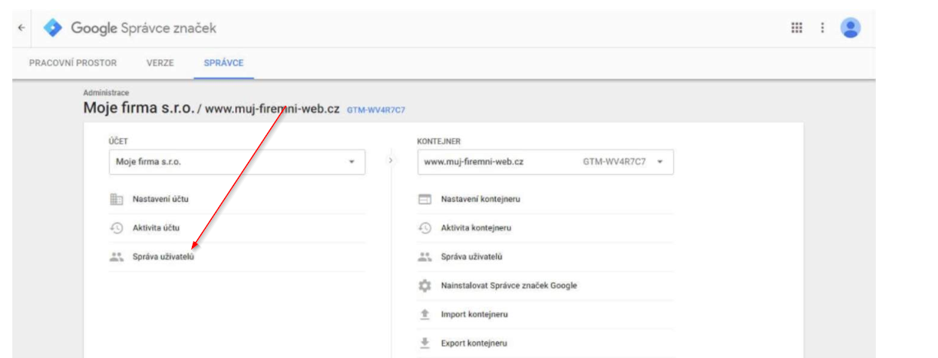Switch to the Pracovní prostor tab
Screen dimensions: 938x358
[74, 63]
